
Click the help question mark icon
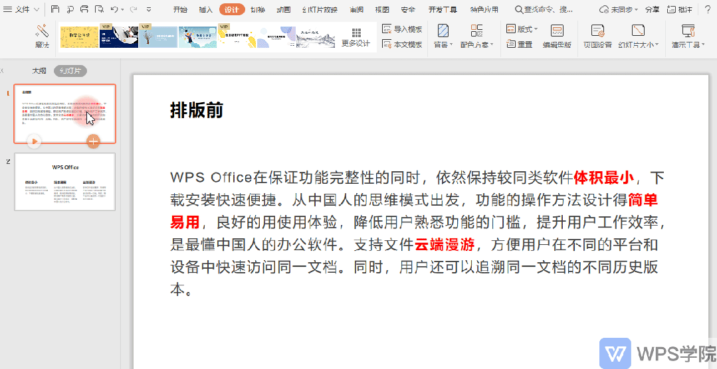tap(708, 9)
